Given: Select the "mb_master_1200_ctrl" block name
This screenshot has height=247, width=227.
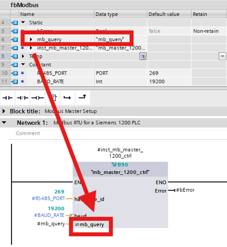Looking at the screenshot, I should point(120,172).
